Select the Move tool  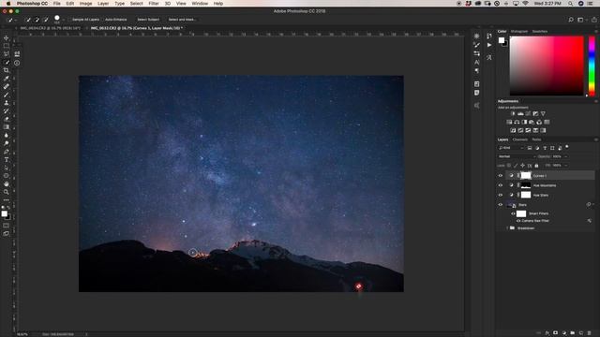coord(7,37)
